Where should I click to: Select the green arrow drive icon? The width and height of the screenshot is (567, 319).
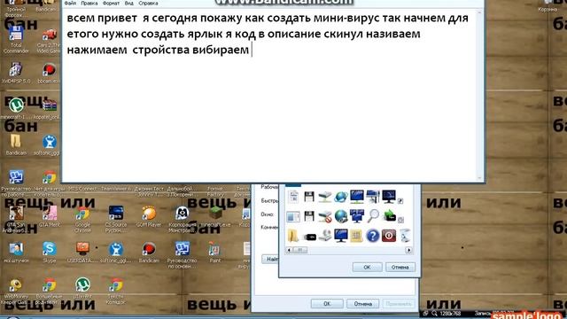pyautogui.click(x=390, y=216)
